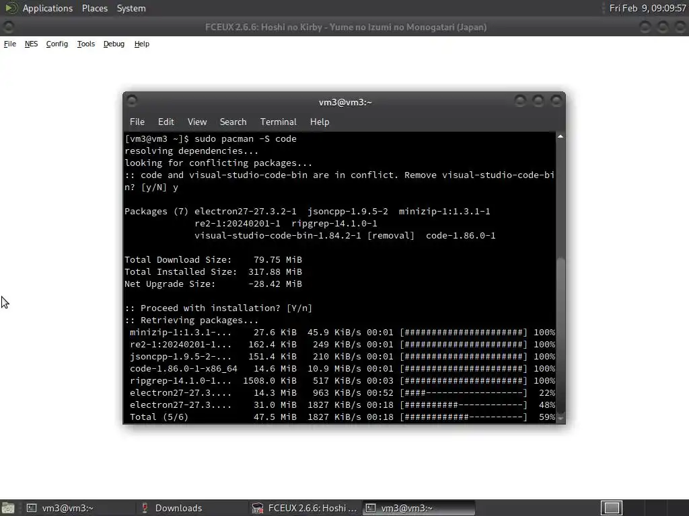The image size is (689, 516).
Task: Click the desktop logo icon beside Applications
Action: [11, 8]
